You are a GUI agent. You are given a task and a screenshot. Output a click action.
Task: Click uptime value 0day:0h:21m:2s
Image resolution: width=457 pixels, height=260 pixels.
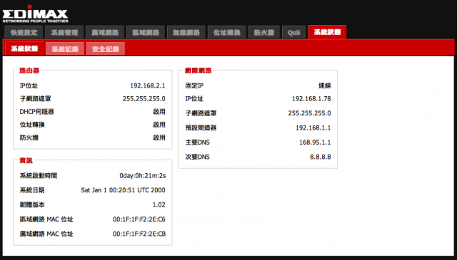[143, 176]
